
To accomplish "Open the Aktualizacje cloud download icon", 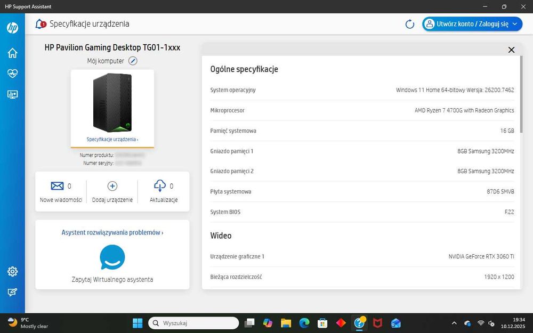I will pos(160,185).
